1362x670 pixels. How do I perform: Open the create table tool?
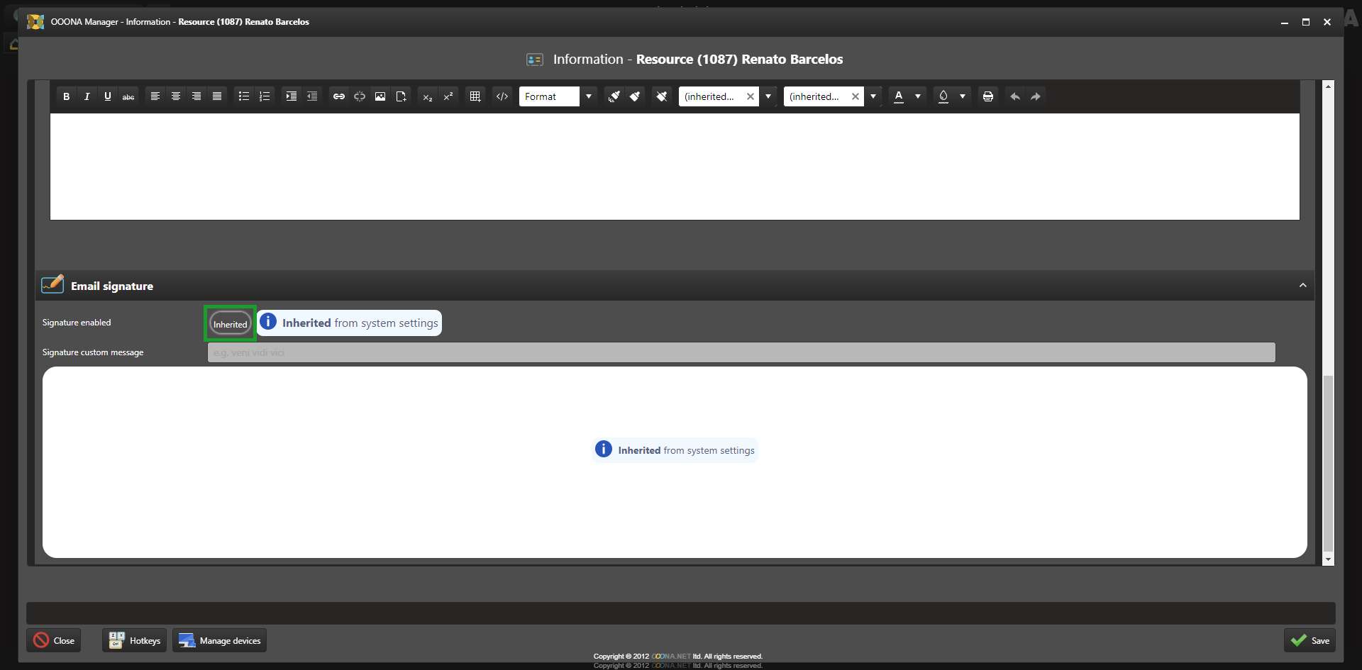coord(475,96)
